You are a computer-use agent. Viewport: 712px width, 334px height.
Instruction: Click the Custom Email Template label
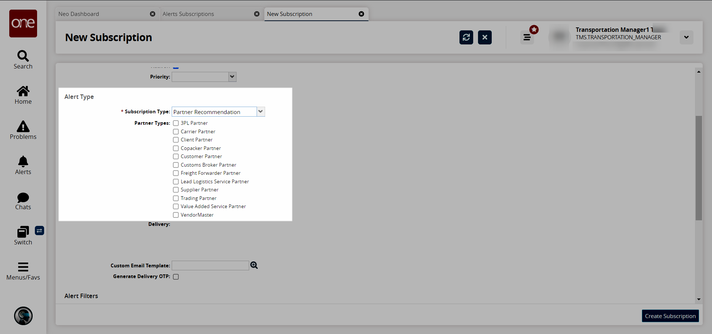pyautogui.click(x=140, y=265)
